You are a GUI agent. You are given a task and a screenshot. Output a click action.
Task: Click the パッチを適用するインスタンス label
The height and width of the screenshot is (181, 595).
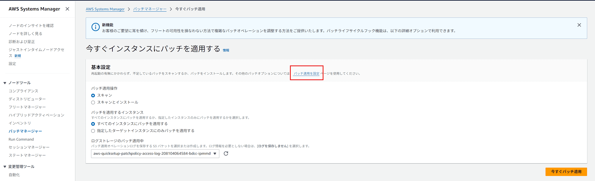pyautogui.click(x=117, y=112)
